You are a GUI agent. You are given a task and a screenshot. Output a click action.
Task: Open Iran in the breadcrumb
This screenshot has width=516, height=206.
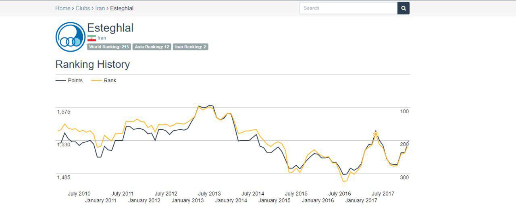pos(100,8)
